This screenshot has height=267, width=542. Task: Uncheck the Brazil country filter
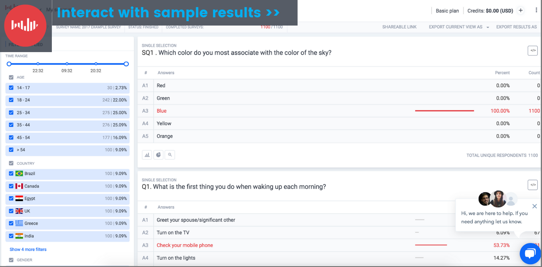[11, 174]
